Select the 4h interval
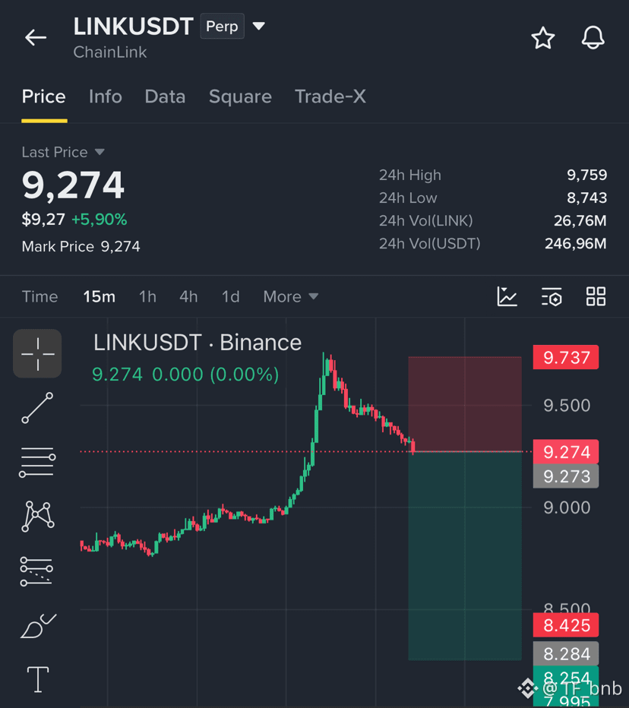This screenshot has width=629, height=708. [188, 297]
